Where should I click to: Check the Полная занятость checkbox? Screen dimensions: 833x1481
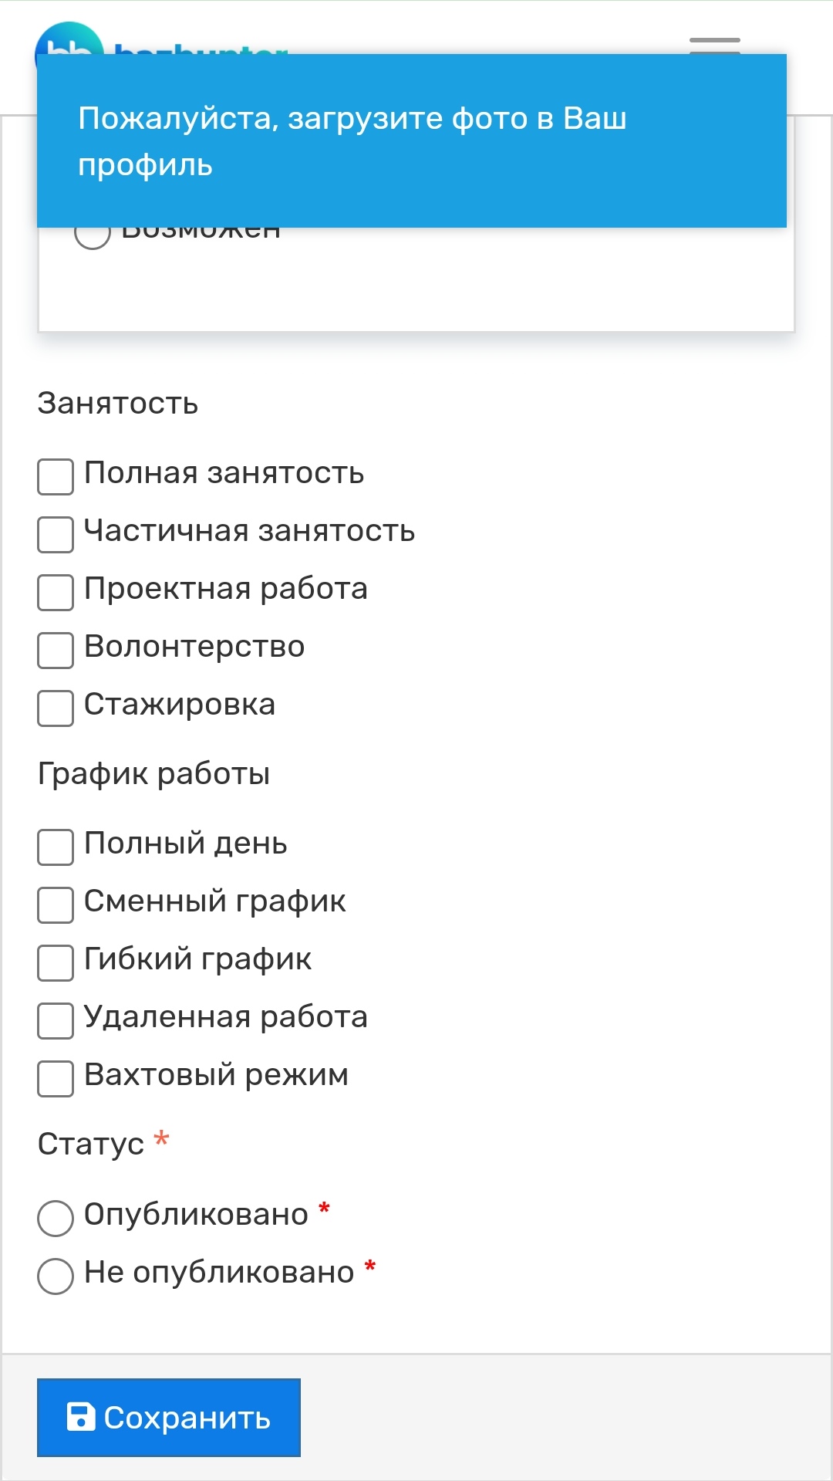pos(56,476)
